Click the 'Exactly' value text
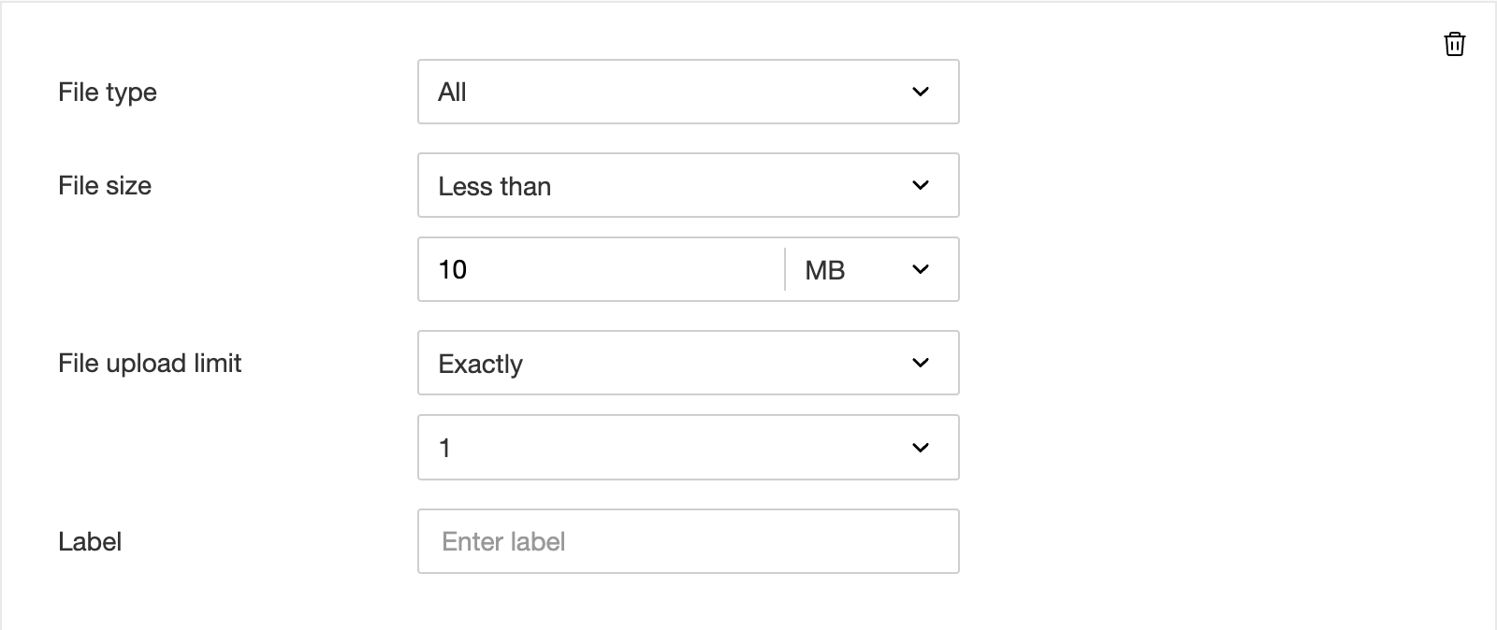This screenshot has width=1497, height=630. click(480, 364)
